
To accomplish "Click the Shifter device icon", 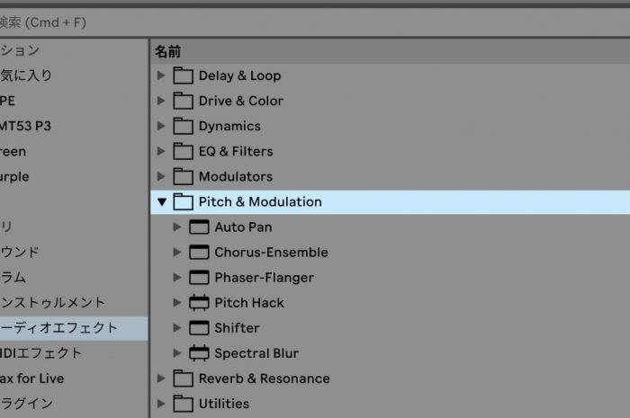I will [199, 328].
